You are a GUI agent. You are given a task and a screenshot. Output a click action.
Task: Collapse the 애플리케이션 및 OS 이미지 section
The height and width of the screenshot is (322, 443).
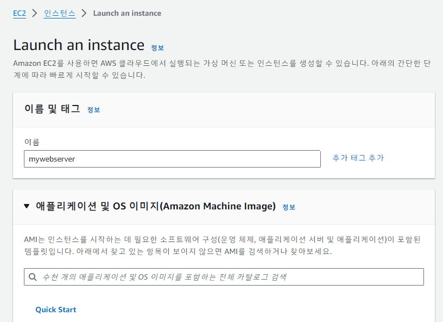coord(27,206)
